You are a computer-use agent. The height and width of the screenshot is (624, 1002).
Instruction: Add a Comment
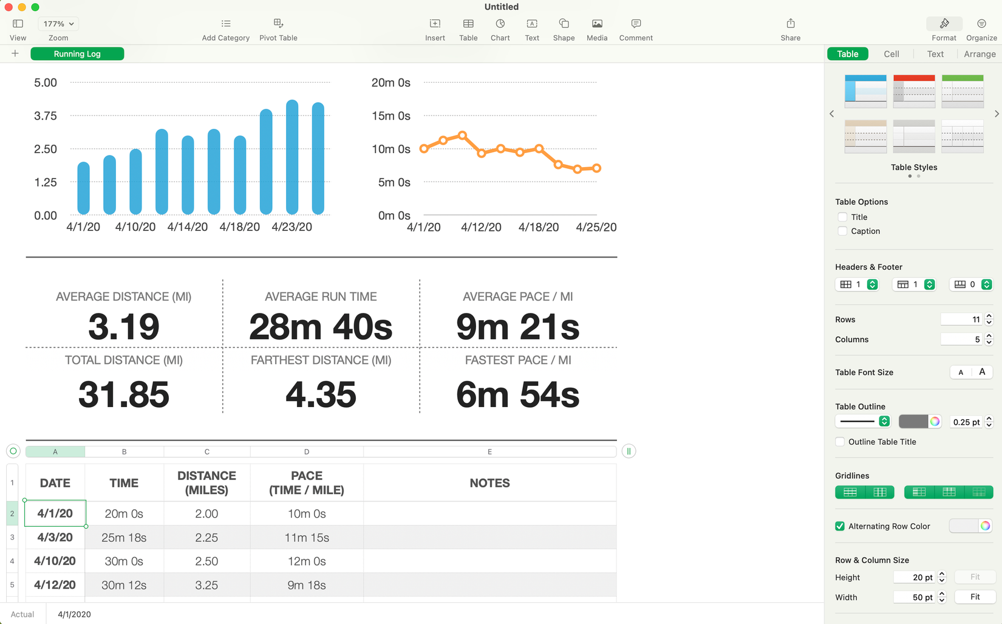[x=635, y=27]
